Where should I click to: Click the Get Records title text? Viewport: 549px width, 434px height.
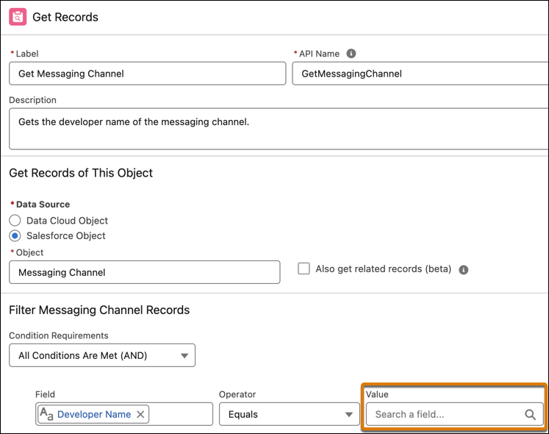[x=65, y=17]
